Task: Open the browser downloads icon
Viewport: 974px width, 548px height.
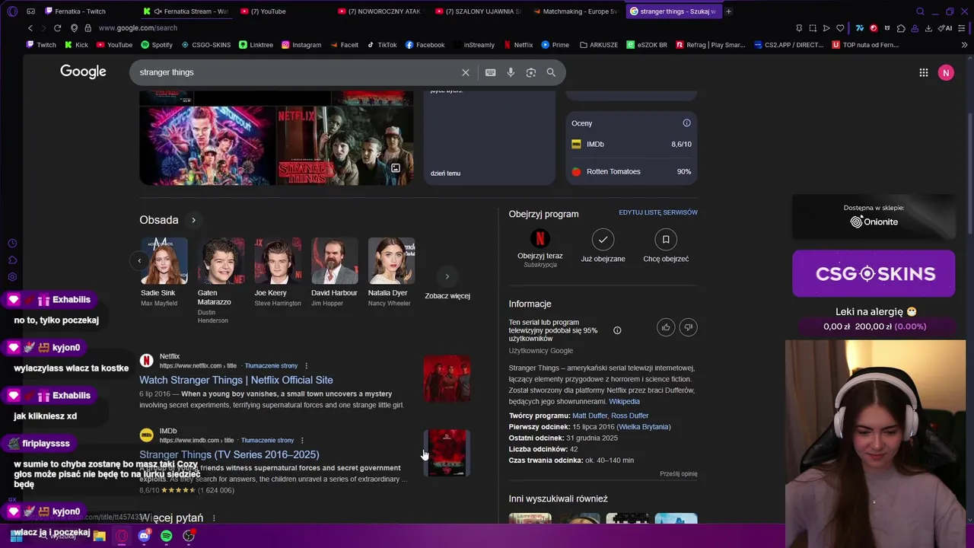Action: 928,28
